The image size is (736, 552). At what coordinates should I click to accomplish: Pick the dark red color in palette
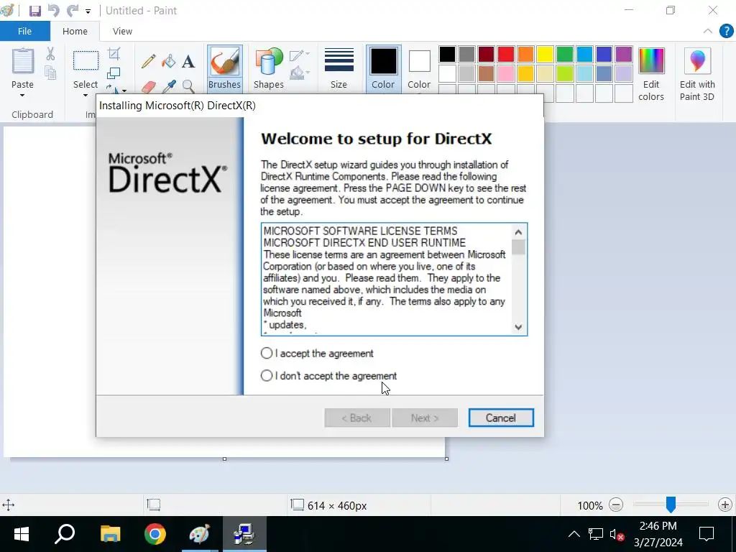[x=486, y=55]
